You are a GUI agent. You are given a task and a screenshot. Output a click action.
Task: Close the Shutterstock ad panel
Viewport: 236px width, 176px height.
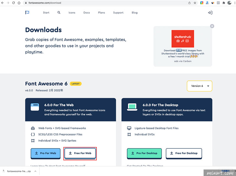212,26
